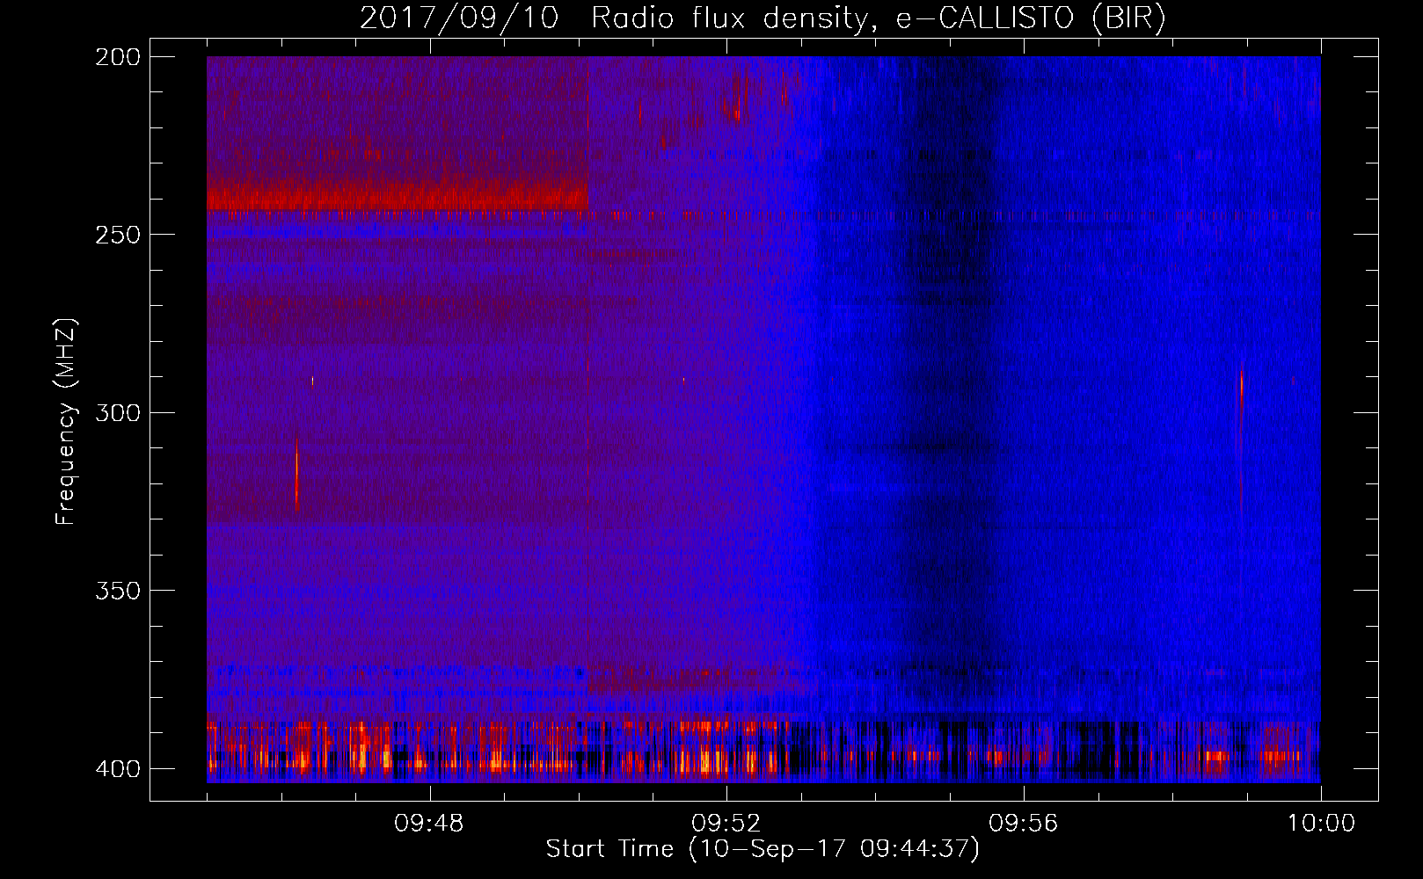Click the 200 frequency tick label
This screenshot has width=1423, height=879.
pyautogui.click(x=118, y=57)
